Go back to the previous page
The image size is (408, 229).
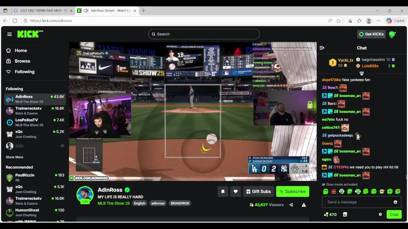(5, 21)
